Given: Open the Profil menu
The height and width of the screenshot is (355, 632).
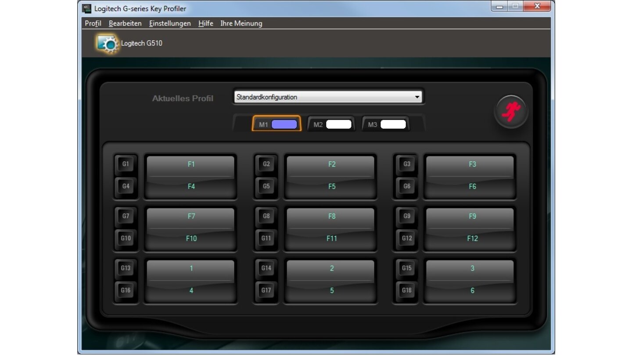Looking at the screenshot, I should (x=93, y=23).
